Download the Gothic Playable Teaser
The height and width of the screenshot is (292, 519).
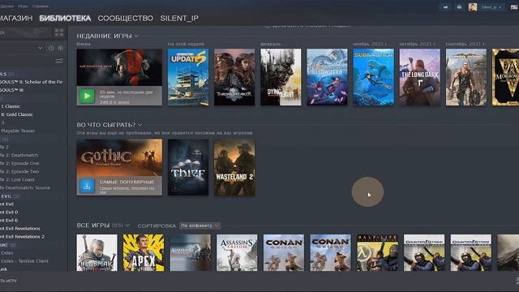87,186
